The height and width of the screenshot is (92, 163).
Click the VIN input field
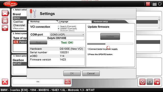(x=38, y=82)
